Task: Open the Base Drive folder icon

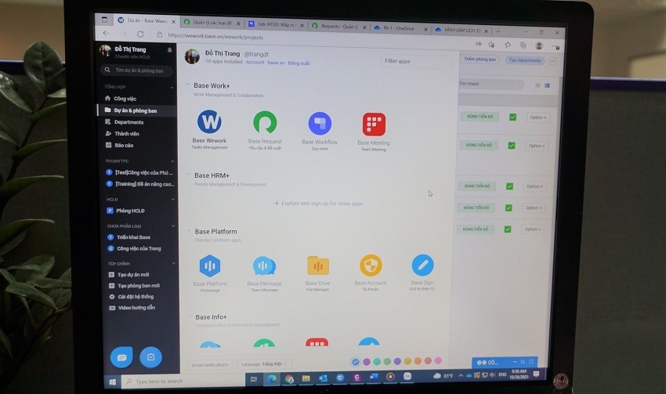Action: 318,266
